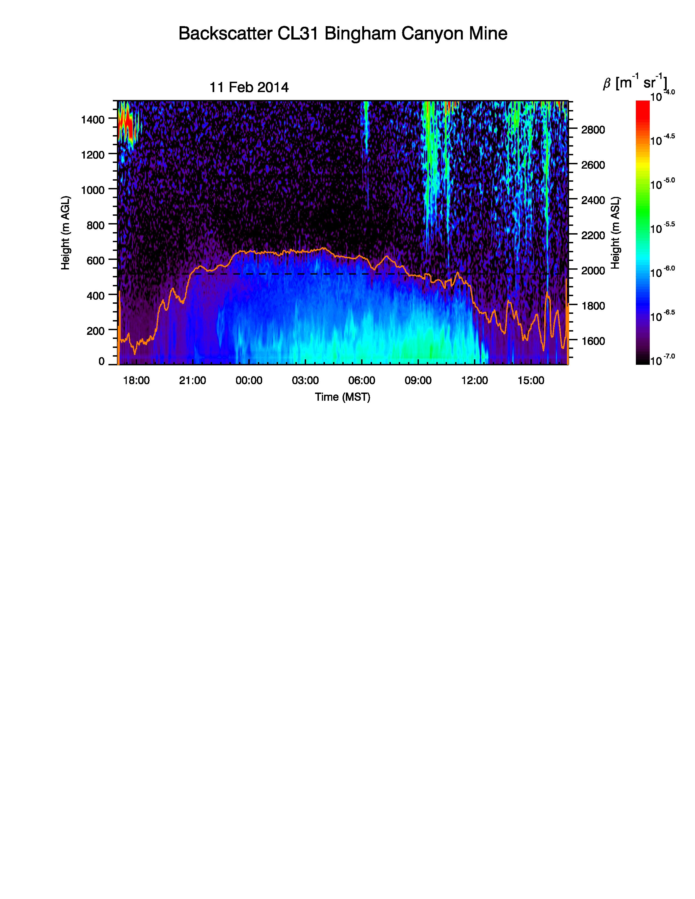The image size is (695, 899).
Task: Click the 00:00 time tick label
Action: [x=249, y=381]
